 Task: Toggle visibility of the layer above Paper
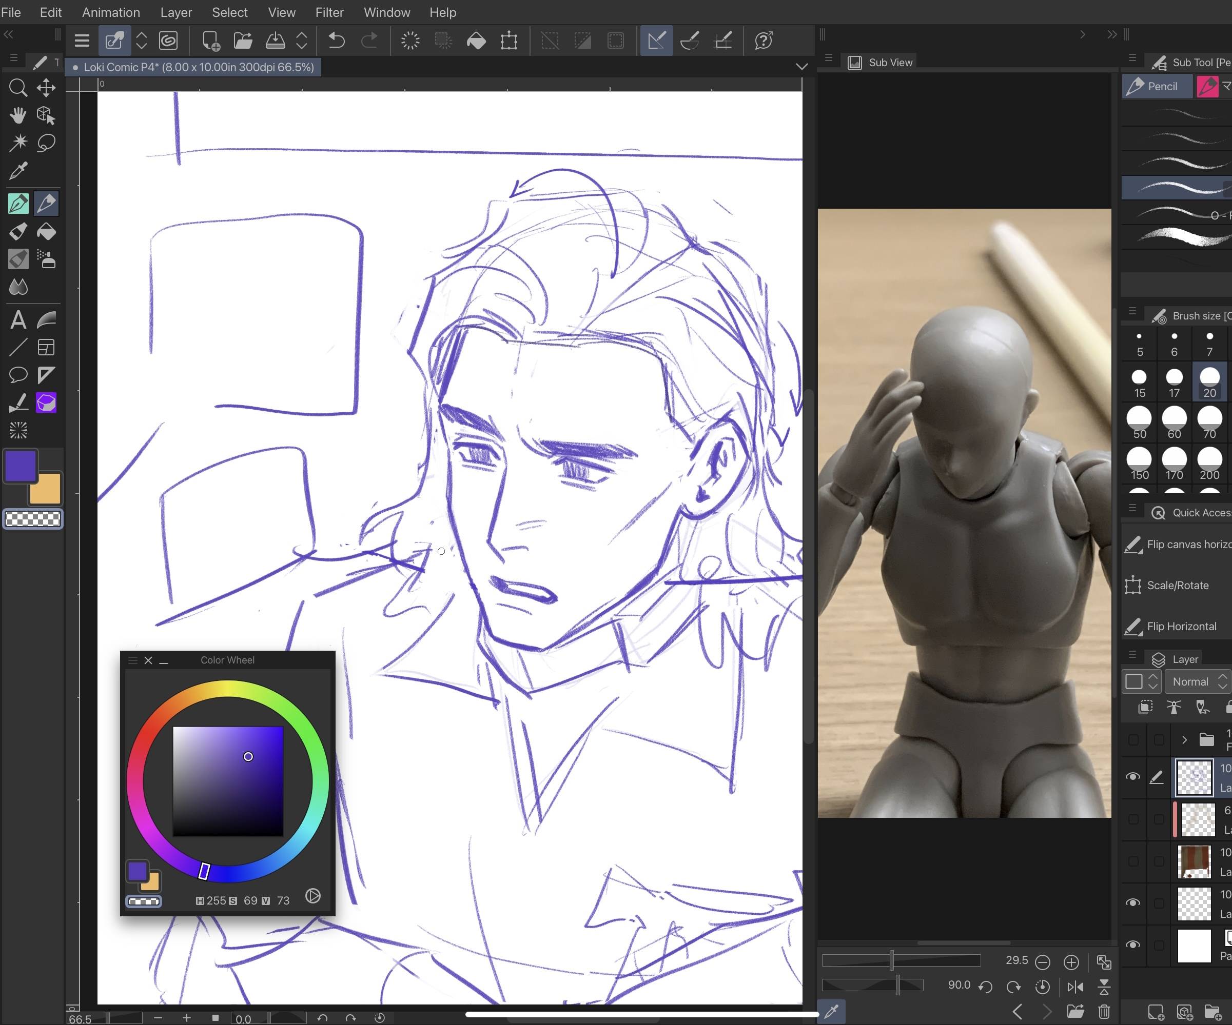(x=1133, y=902)
